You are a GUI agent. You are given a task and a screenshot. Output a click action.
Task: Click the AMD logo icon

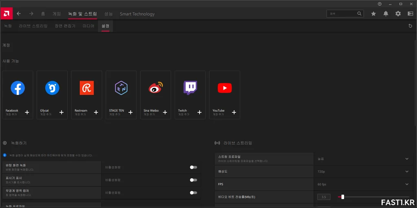click(7, 13)
